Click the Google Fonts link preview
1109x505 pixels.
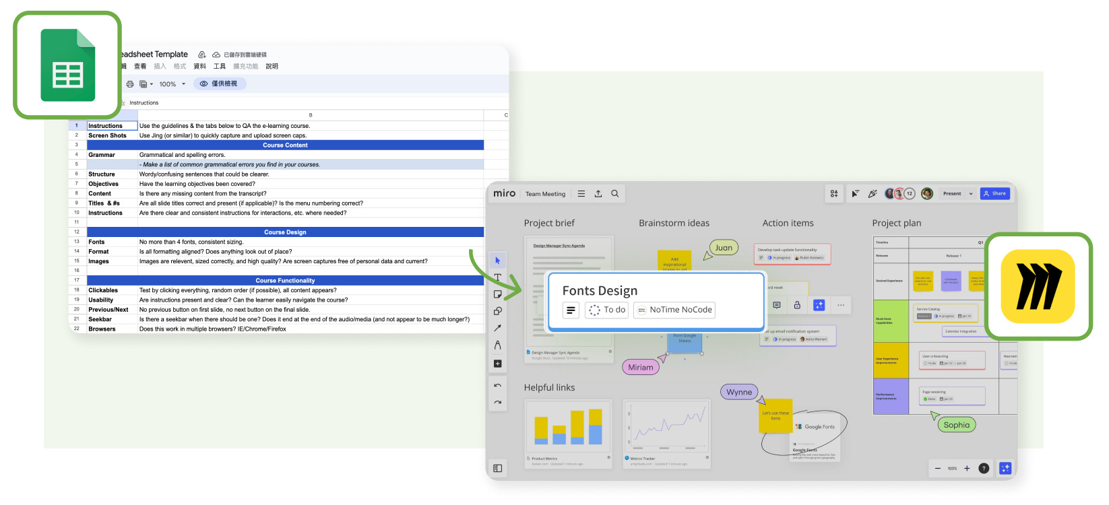coord(815,438)
